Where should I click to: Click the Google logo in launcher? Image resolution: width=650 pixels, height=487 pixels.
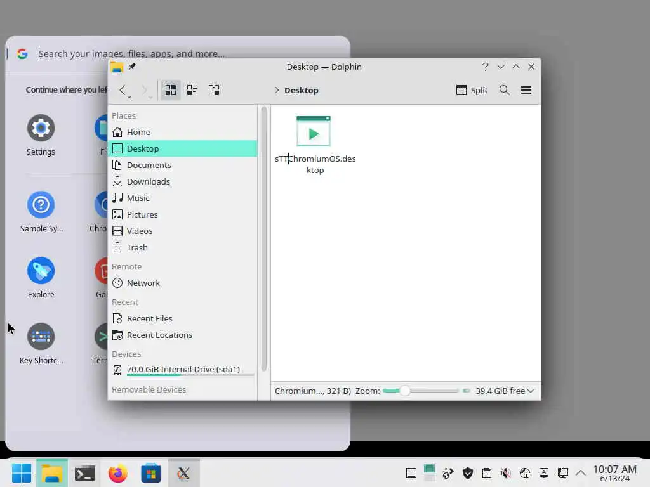coord(22,54)
